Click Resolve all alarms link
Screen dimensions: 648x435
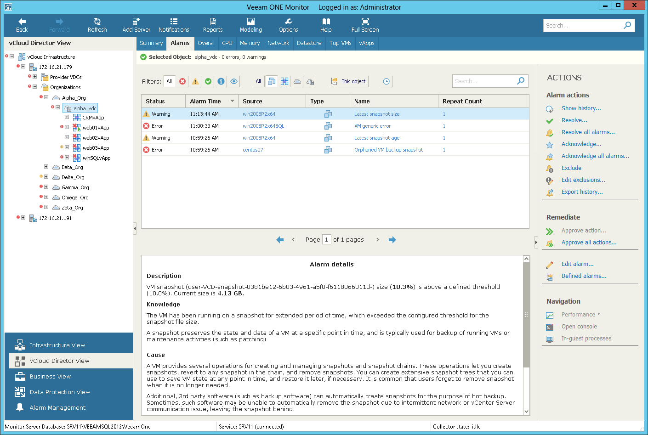(x=588, y=132)
